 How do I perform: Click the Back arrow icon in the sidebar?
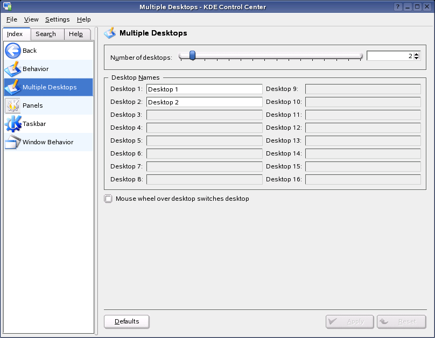[x=13, y=51]
